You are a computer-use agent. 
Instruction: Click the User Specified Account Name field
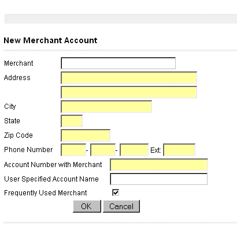158,179
